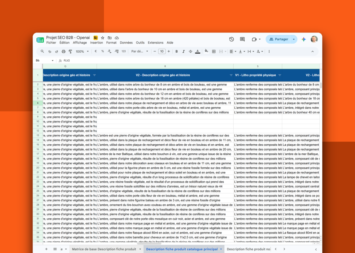This screenshot has width=355, height=253.
Task: Start a video meeting camera icon
Action: [254, 39]
